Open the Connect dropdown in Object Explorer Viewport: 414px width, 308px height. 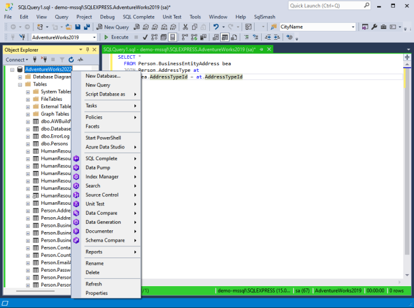point(17,60)
